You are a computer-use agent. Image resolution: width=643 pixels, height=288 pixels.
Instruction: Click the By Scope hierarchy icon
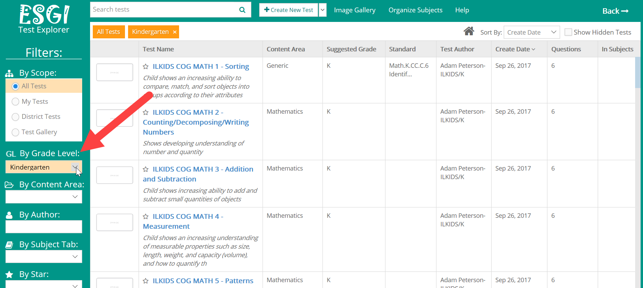[x=9, y=73]
